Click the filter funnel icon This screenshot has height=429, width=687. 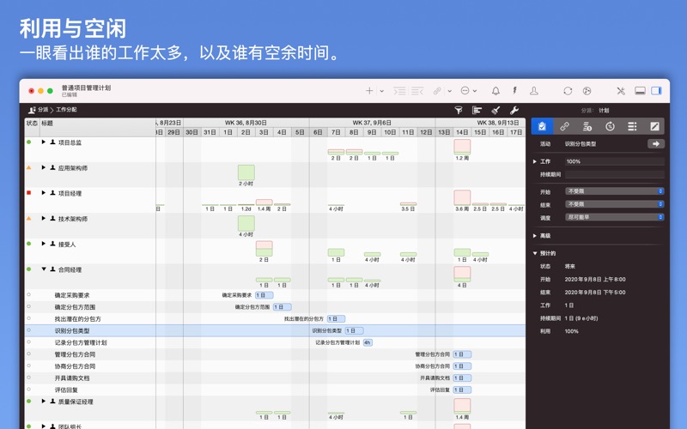(x=459, y=110)
